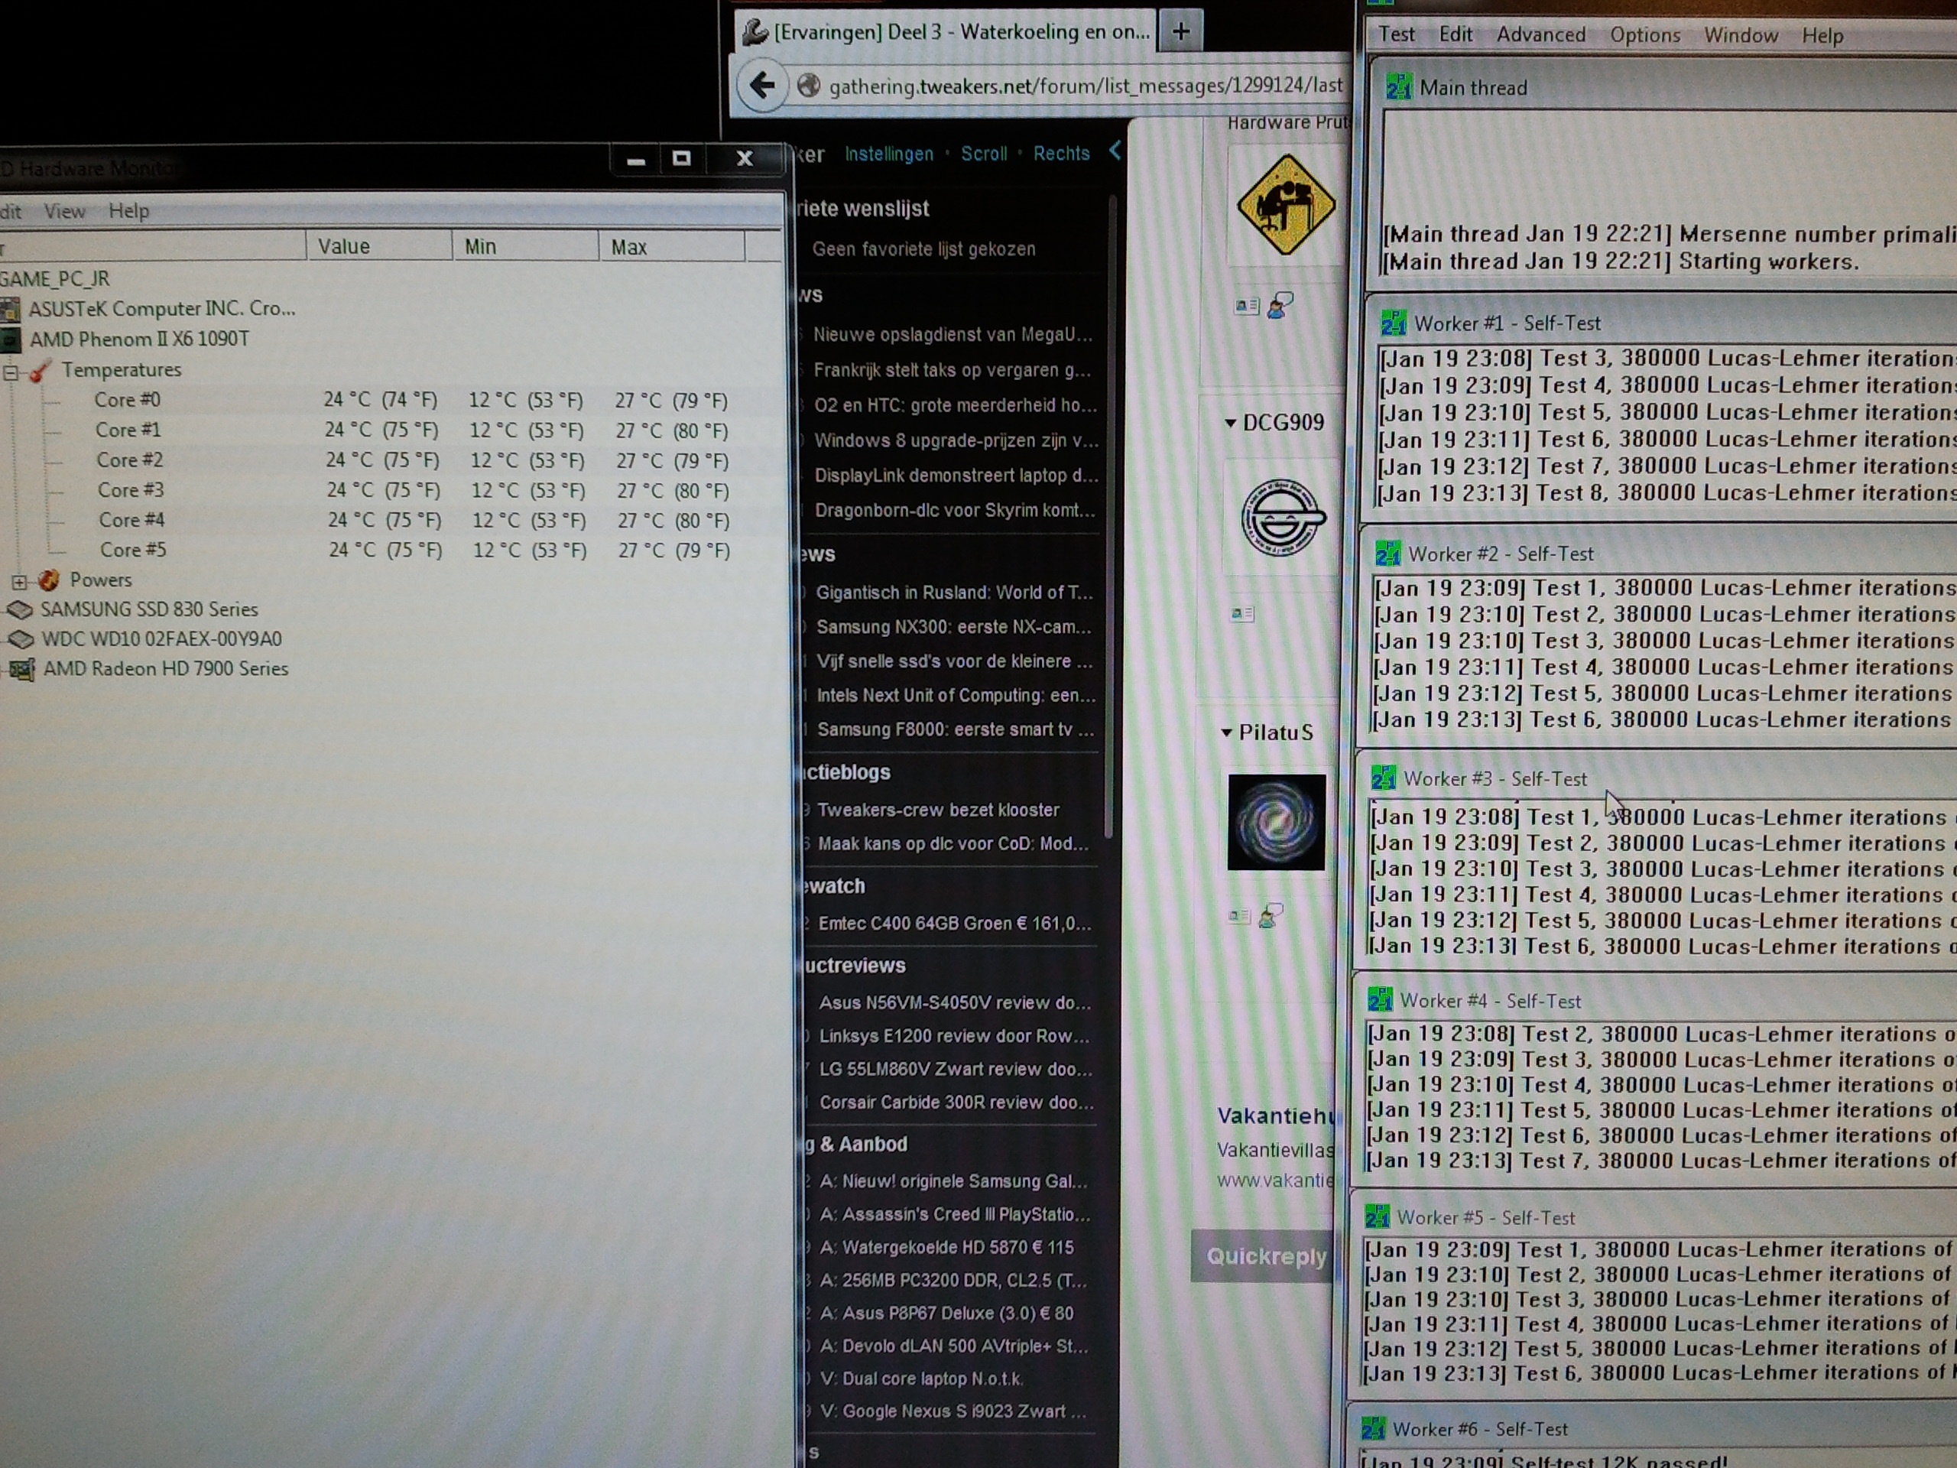
Task: Click the laughing man avatar under DCG909
Action: [x=1282, y=518]
